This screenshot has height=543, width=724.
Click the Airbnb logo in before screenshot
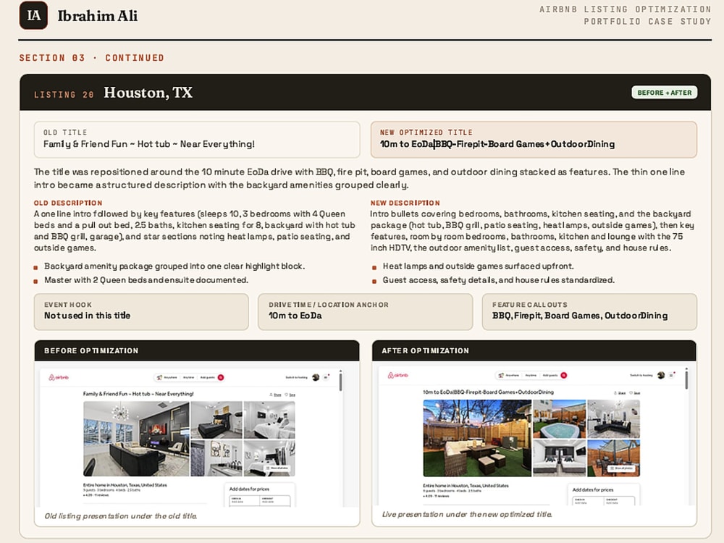(x=59, y=377)
